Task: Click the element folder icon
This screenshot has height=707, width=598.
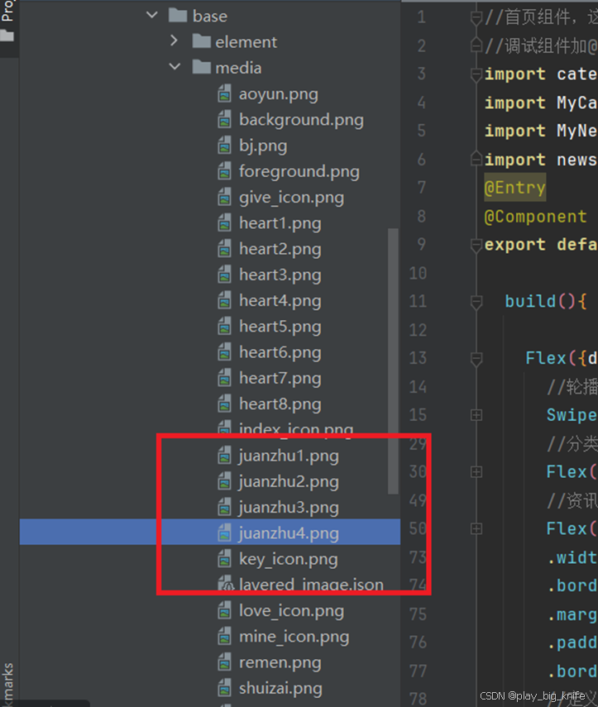Action: 201,42
